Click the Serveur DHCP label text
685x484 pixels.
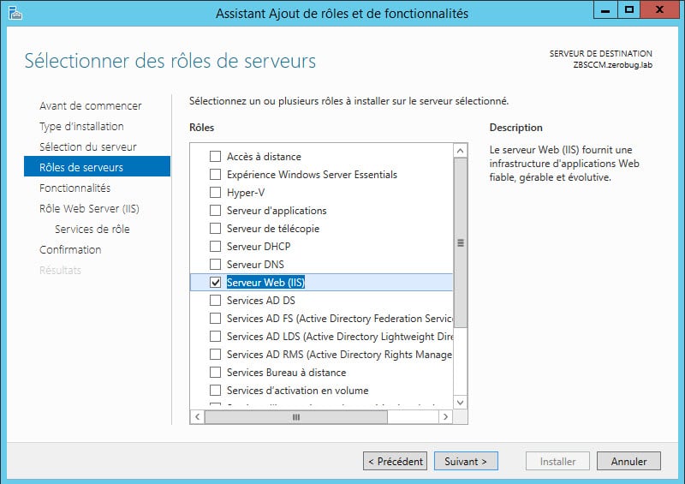tap(259, 247)
